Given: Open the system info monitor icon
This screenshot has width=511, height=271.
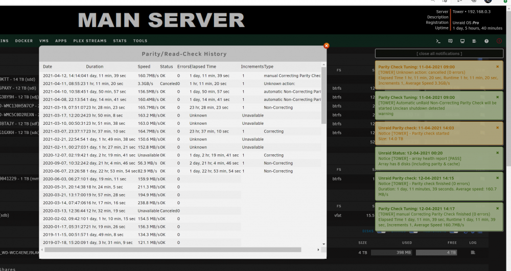Looking at the screenshot, I should 462,41.
